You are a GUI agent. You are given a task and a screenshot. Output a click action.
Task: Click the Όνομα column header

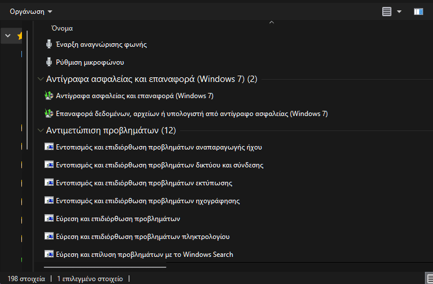point(62,28)
